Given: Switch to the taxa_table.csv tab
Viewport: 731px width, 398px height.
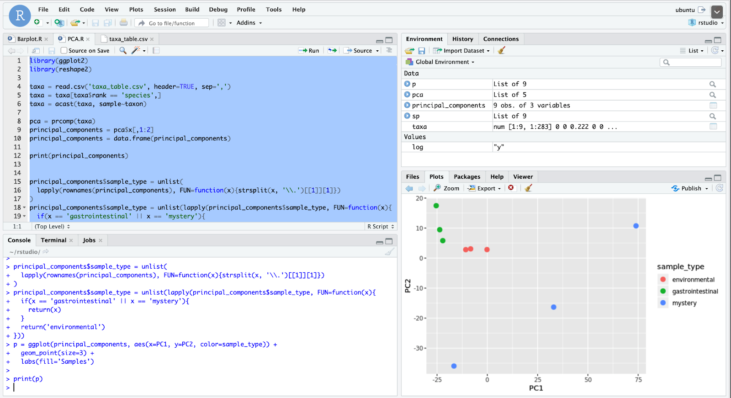Looking at the screenshot, I should [x=128, y=39].
